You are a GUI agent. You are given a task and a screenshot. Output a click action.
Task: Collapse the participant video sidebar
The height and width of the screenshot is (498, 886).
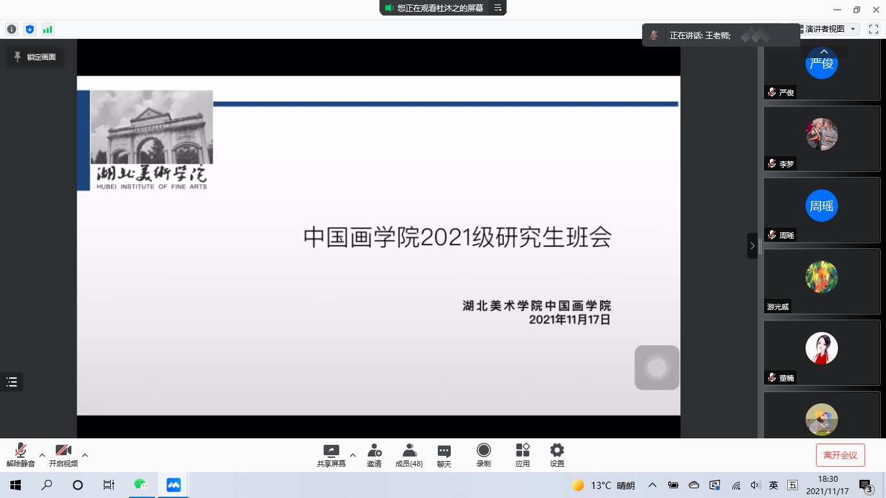pyautogui.click(x=752, y=246)
